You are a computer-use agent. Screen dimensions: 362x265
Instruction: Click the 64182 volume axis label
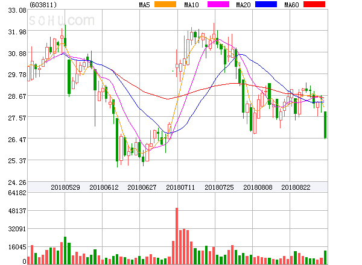17,193
